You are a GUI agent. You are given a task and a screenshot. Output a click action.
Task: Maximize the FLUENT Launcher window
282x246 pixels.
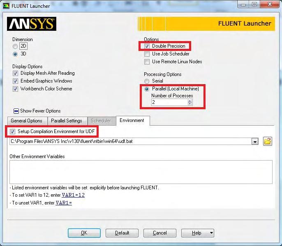click(x=254, y=5)
